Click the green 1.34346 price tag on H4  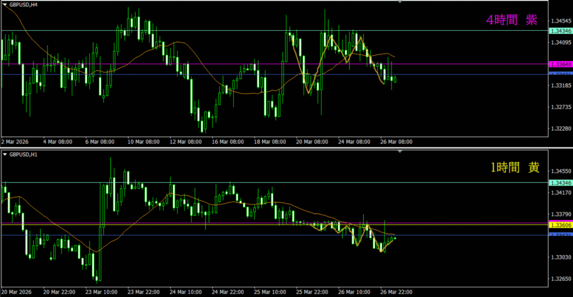[x=560, y=30]
